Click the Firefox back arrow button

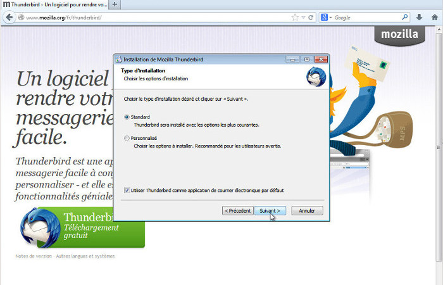pyautogui.click(x=9, y=17)
